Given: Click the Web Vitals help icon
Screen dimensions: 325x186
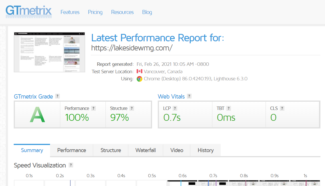Looking at the screenshot, I should (x=189, y=96).
